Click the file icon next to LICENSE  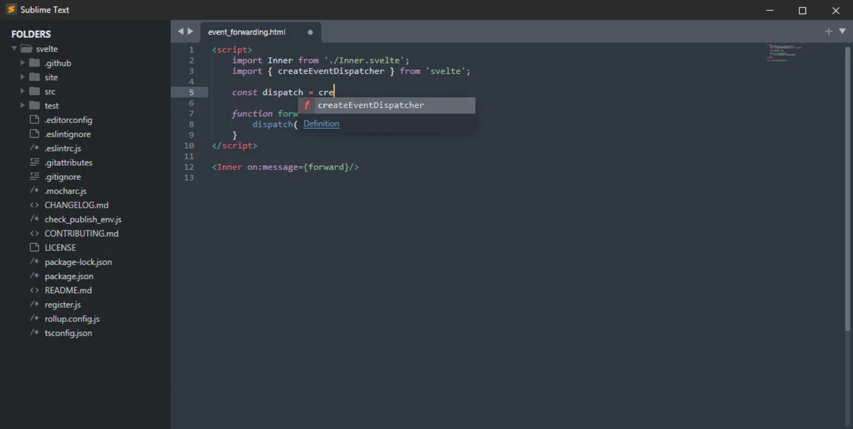(35, 247)
